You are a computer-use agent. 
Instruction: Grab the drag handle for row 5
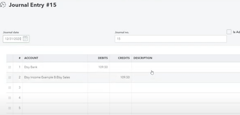click(10, 108)
